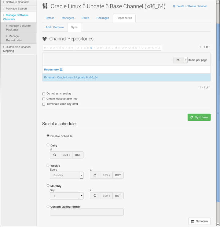Open the Errata tab
The height and width of the screenshot is (227, 220).
click(x=85, y=18)
